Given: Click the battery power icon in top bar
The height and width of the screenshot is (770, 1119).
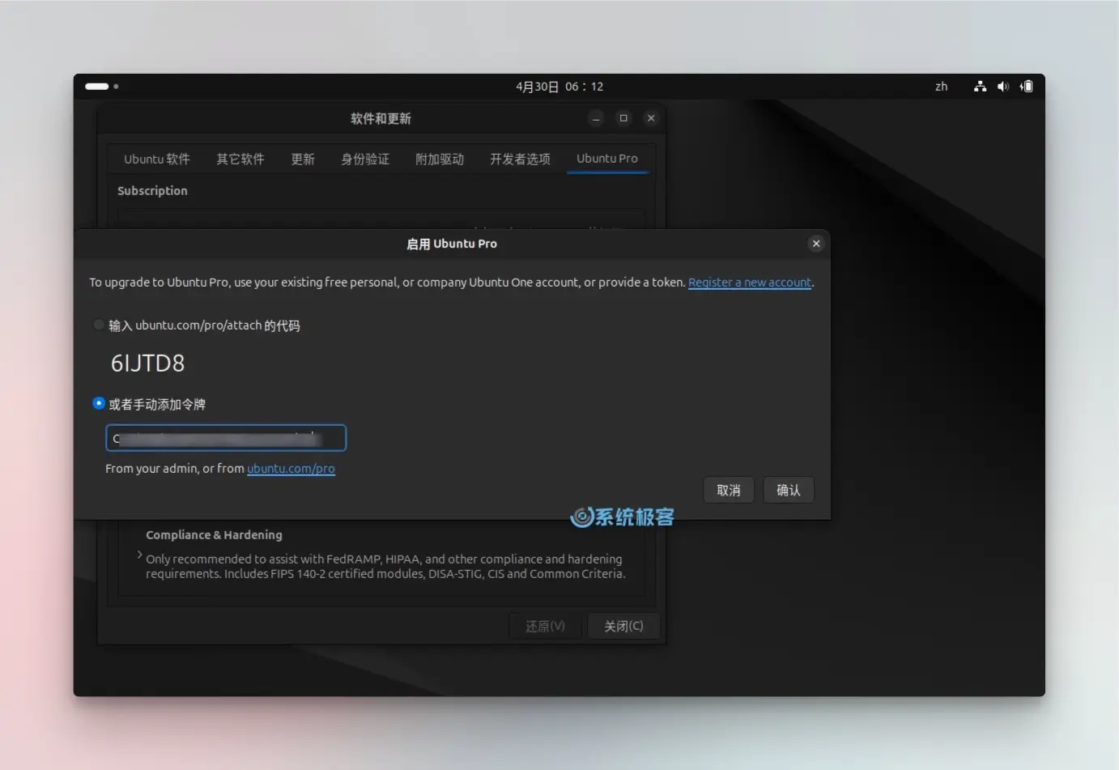Looking at the screenshot, I should click(1026, 87).
